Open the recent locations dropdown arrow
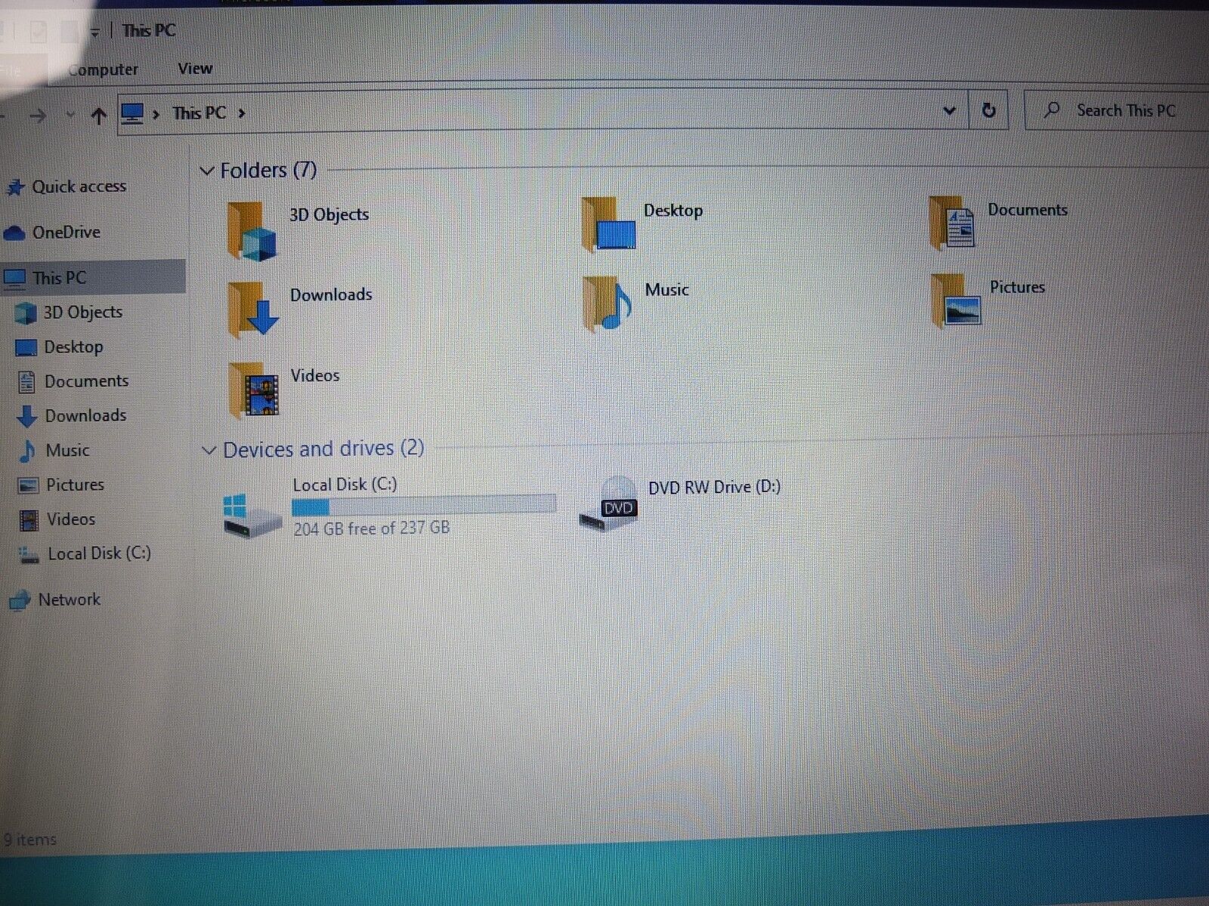The width and height of the screenshot is (1209, 906). [x=70, y=116]
